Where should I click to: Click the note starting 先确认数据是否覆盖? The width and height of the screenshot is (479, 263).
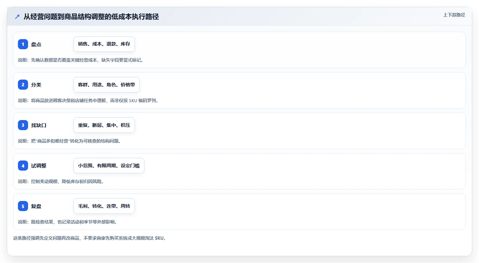(81, 60)
